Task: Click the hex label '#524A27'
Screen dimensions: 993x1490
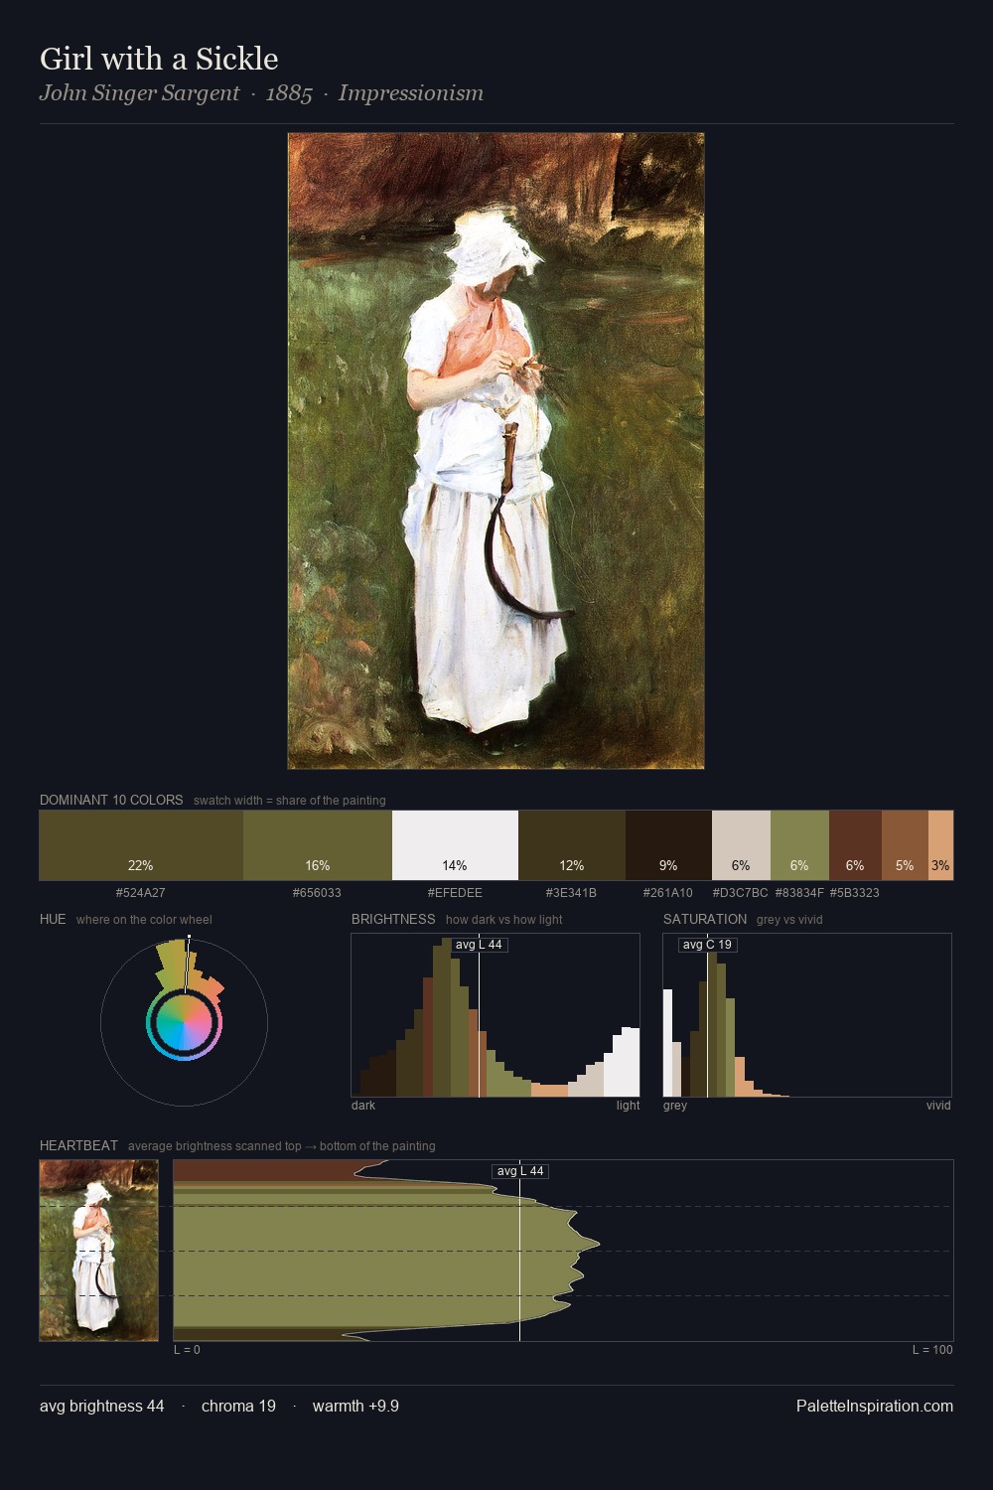Action: click(141, 893)
